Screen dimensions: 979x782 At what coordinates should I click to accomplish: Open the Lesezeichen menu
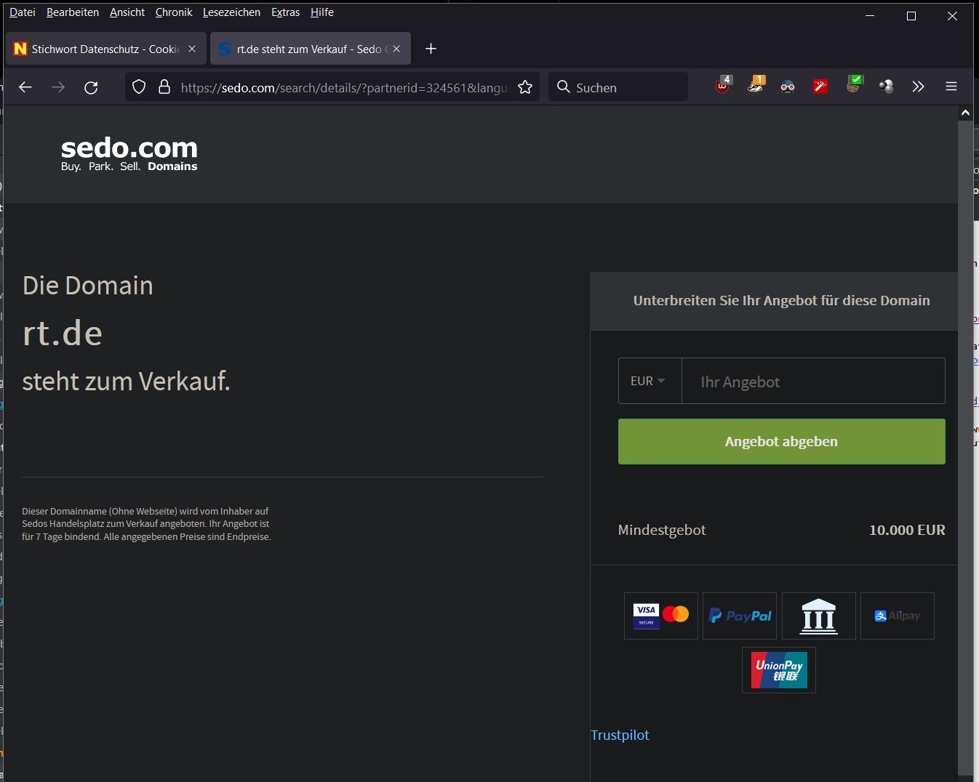coord(231,12)
